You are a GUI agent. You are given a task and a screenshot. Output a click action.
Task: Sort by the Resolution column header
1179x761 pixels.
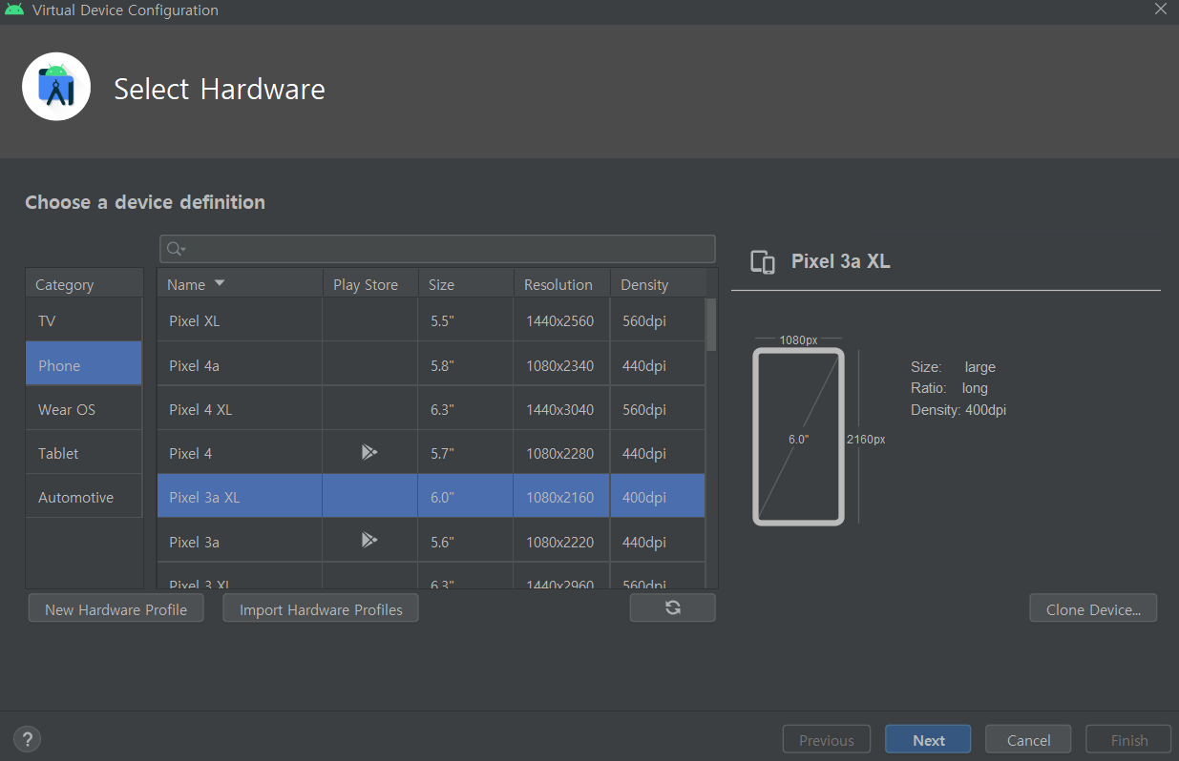click(x=562, y=284)
